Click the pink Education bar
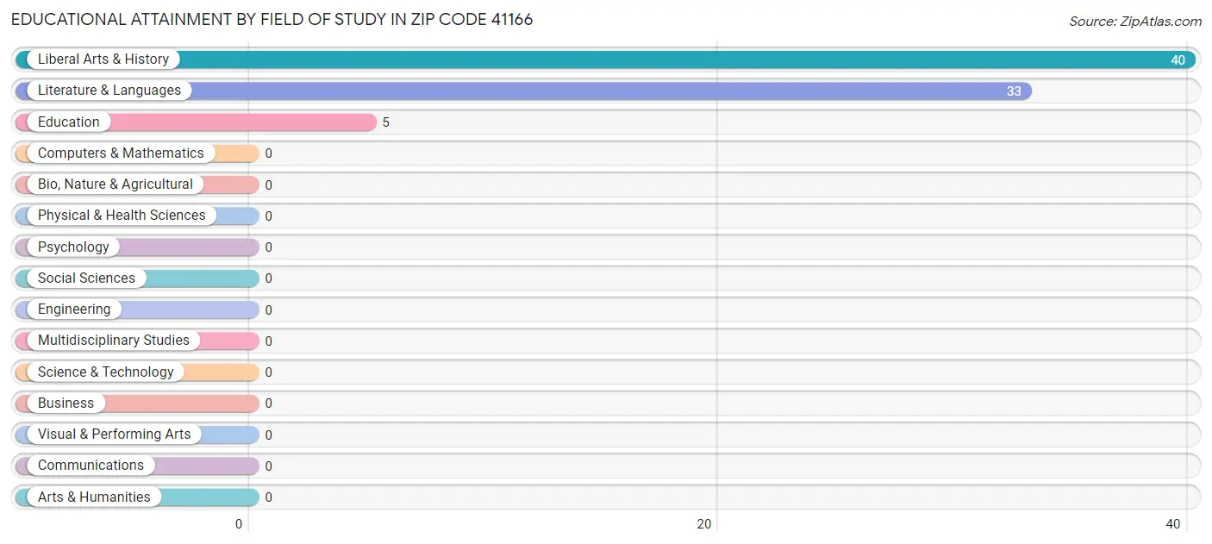 tap(196, 122)
